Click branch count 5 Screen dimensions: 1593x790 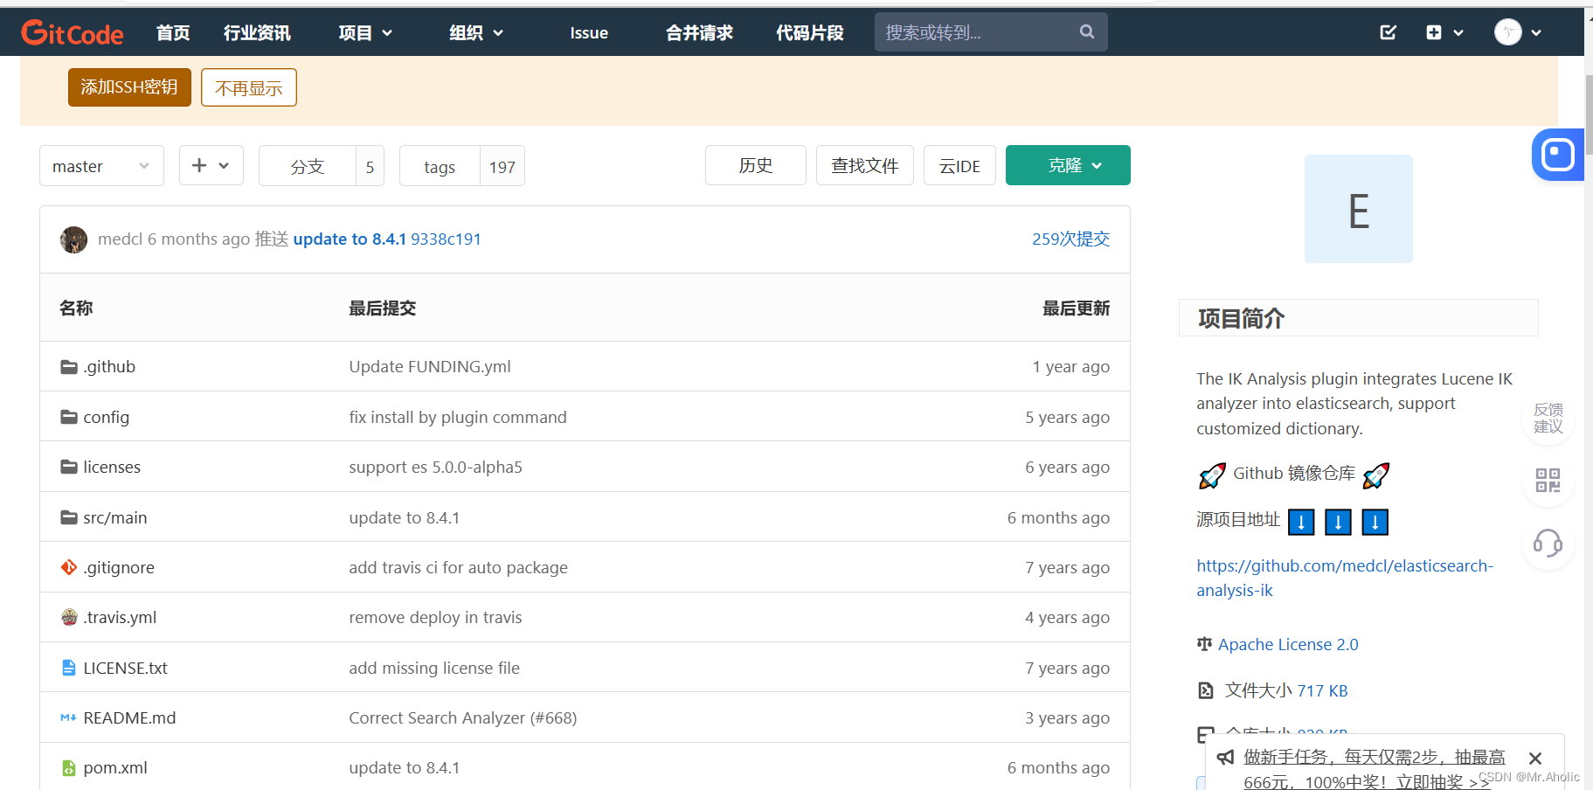[x=370, y=166]
